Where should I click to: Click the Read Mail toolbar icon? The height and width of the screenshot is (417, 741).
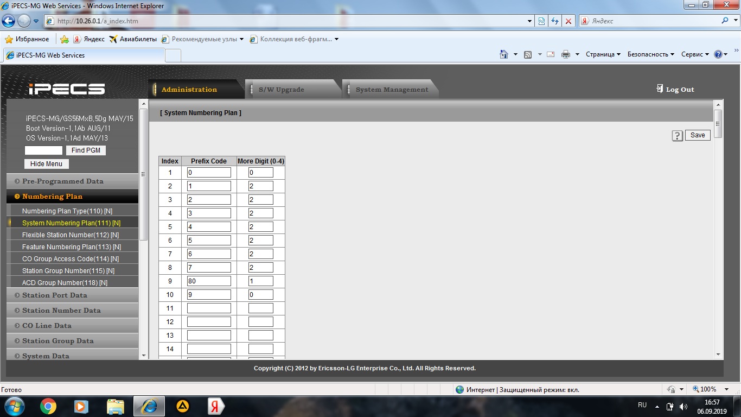[551, 54]
